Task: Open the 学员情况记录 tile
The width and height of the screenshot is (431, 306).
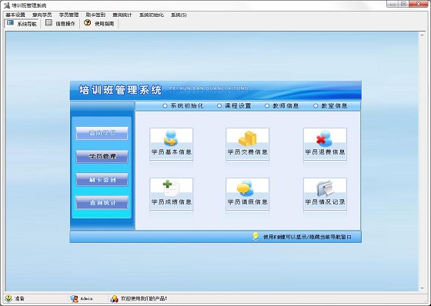Action: click(x=325, y=194)
